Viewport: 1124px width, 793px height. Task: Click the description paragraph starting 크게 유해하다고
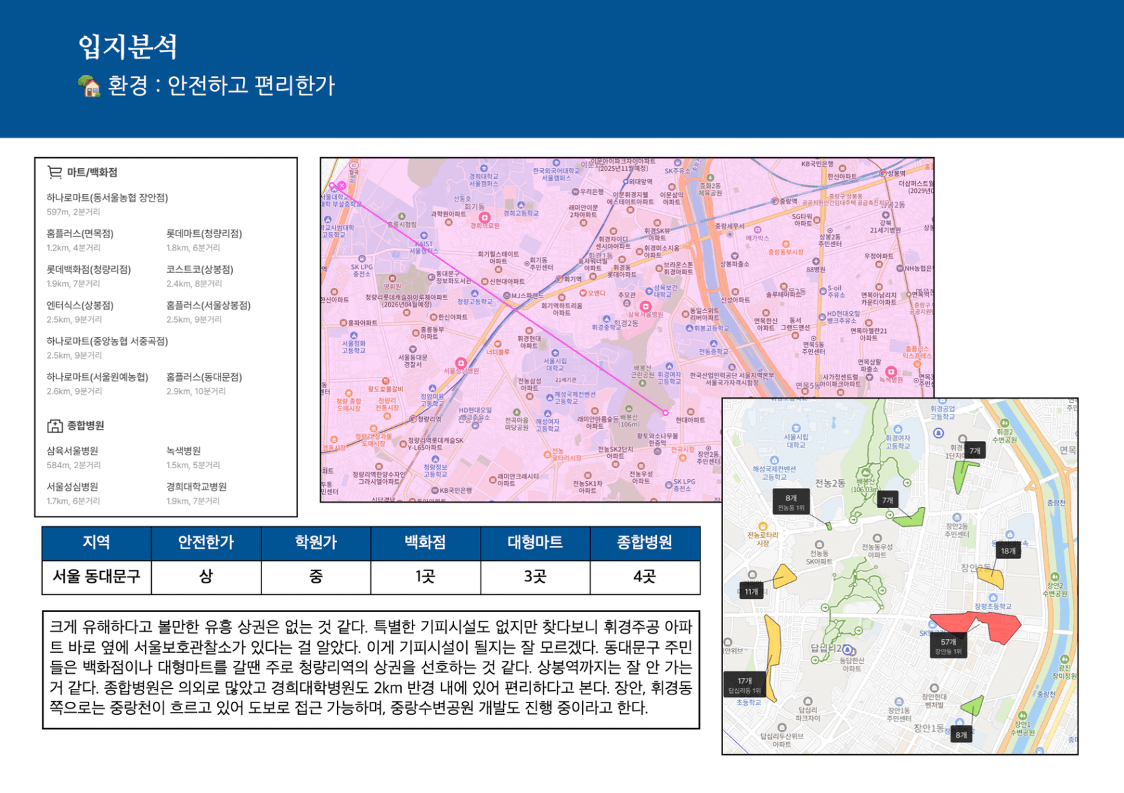tap(371, 667)
